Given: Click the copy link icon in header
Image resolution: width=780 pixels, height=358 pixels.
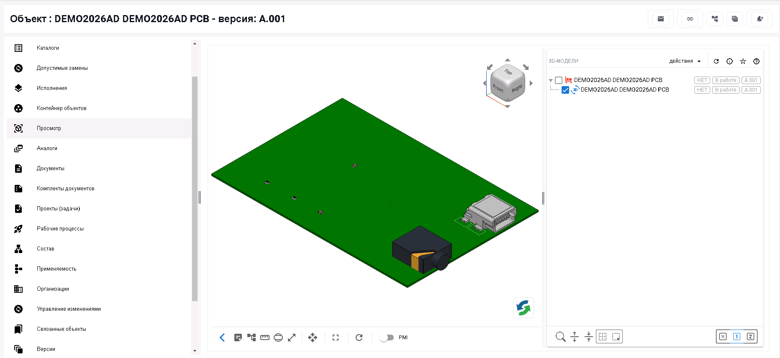Looking at the screenshot, I should point(690,19).
